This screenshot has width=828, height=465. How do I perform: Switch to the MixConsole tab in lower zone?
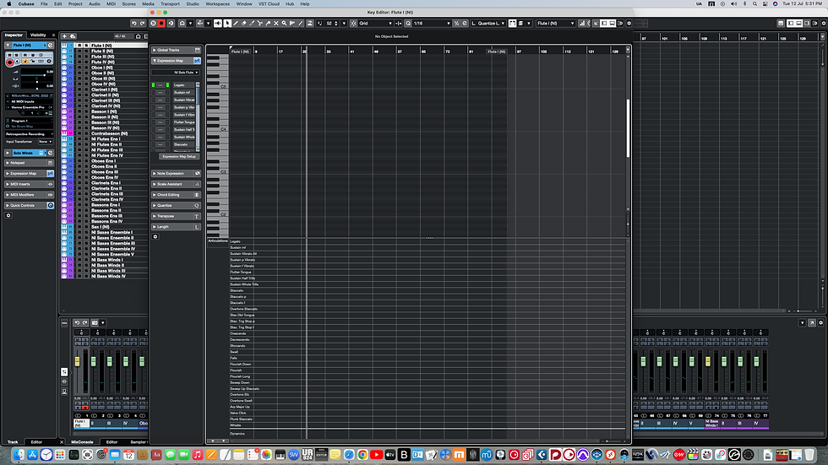point(83,442)
